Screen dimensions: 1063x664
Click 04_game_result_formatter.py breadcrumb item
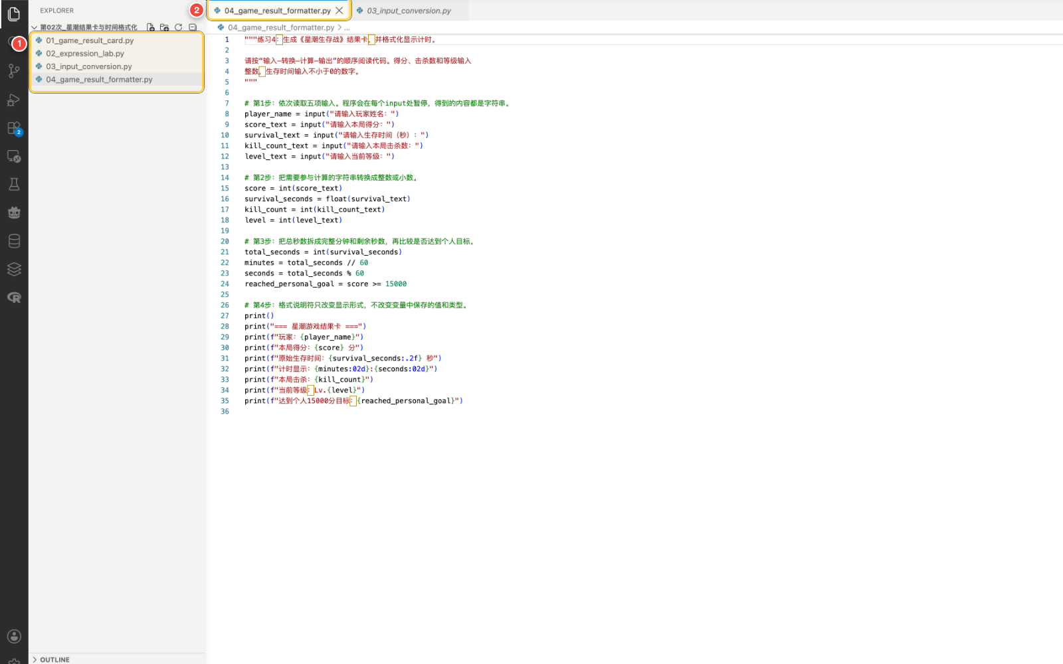click(281, 27)
